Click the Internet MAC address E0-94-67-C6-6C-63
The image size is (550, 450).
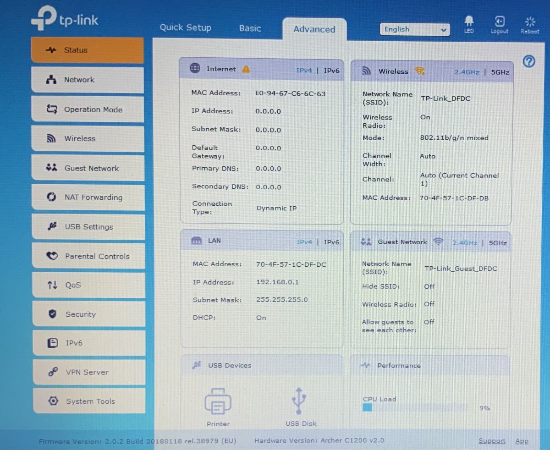[290, 93]
